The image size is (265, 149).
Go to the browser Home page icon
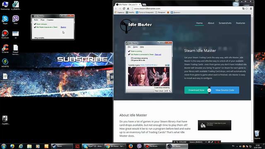(x=128, y=9)
